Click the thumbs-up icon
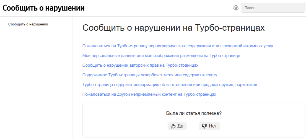The image size is (306, 138). pyautogui.click(x=173, y=126)
